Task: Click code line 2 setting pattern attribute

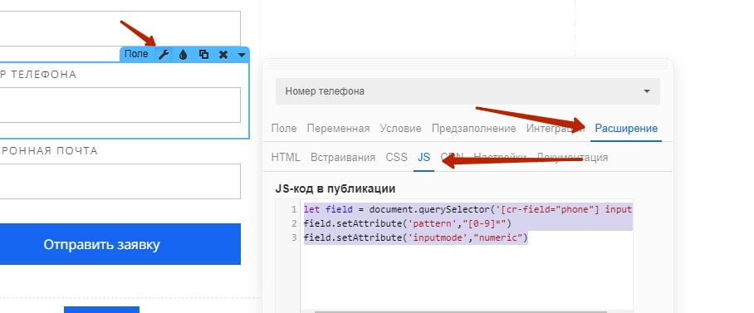Action: (408, 223)
